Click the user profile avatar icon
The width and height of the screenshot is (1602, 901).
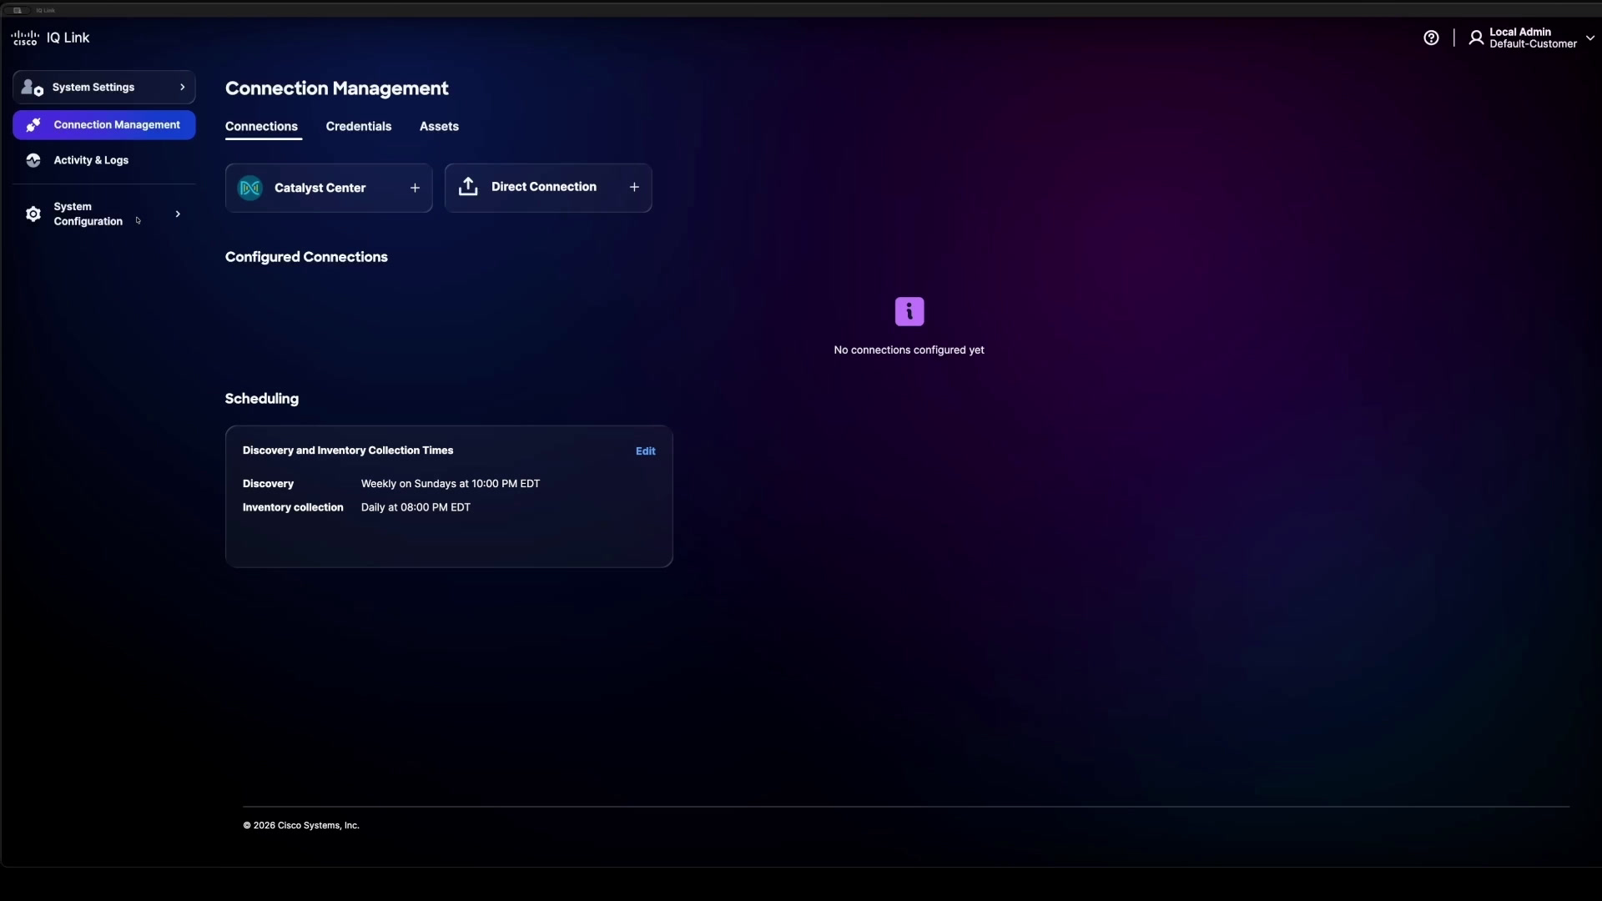(1476, 38)
